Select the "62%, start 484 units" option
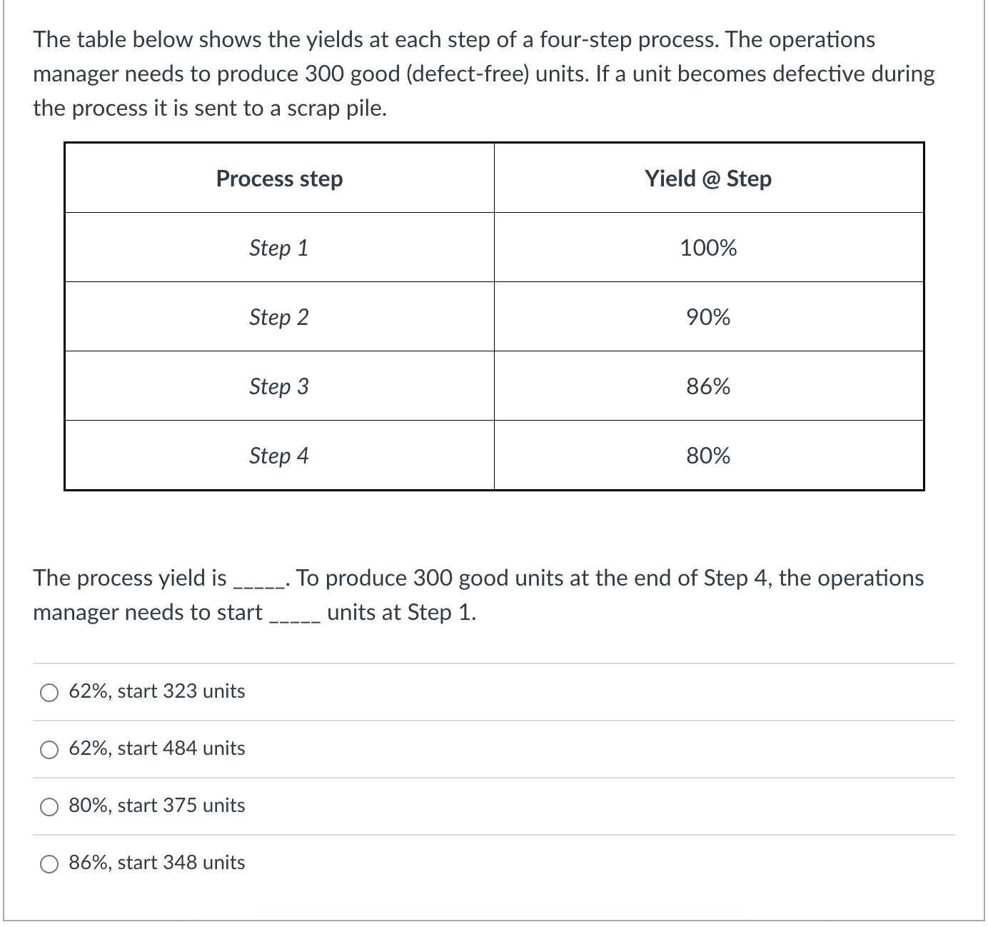Image resolution: width=988 pixels, height=927 pixels. point(49,748)
